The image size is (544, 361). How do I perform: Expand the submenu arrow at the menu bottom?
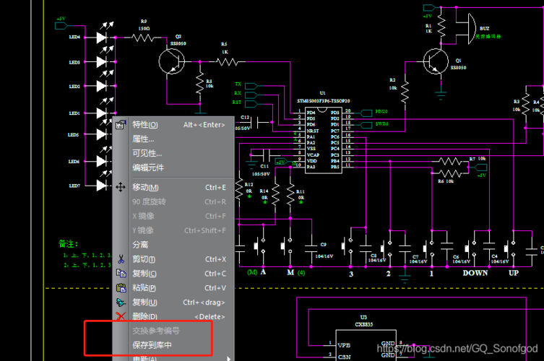point(230,357)
